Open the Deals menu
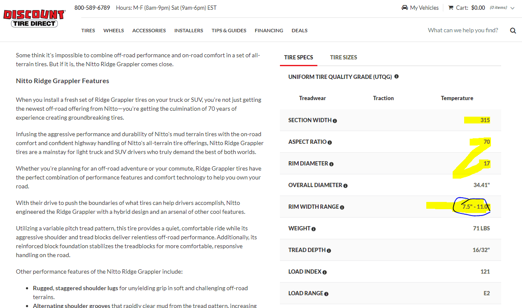The image size is (522, 308). tap(300, 31)
